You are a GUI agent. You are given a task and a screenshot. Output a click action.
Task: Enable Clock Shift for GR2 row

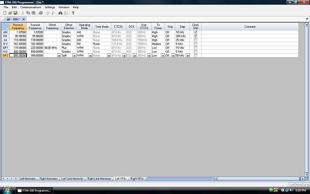[x=195, y=56]
